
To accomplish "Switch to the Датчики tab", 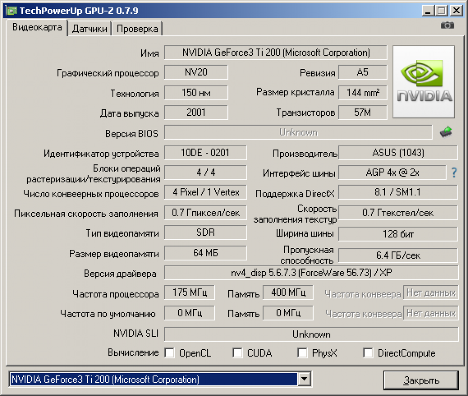I will tap(90, 29).
